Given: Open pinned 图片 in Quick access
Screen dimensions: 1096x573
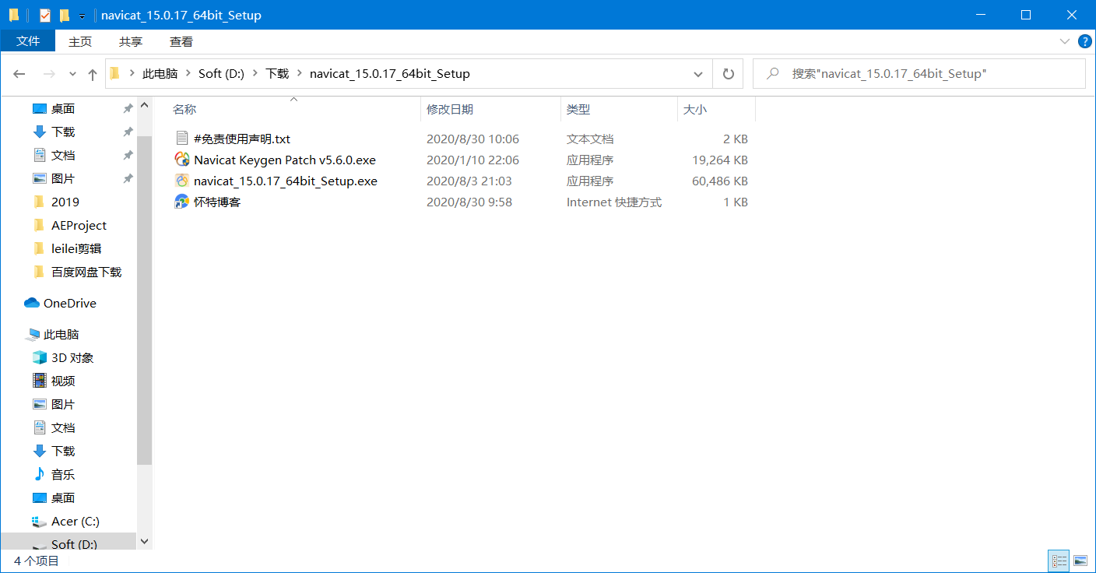Looking at the screenshot, I should pos(63,178).
